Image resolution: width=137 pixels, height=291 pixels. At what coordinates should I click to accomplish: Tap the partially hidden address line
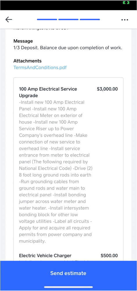(41, 29)
